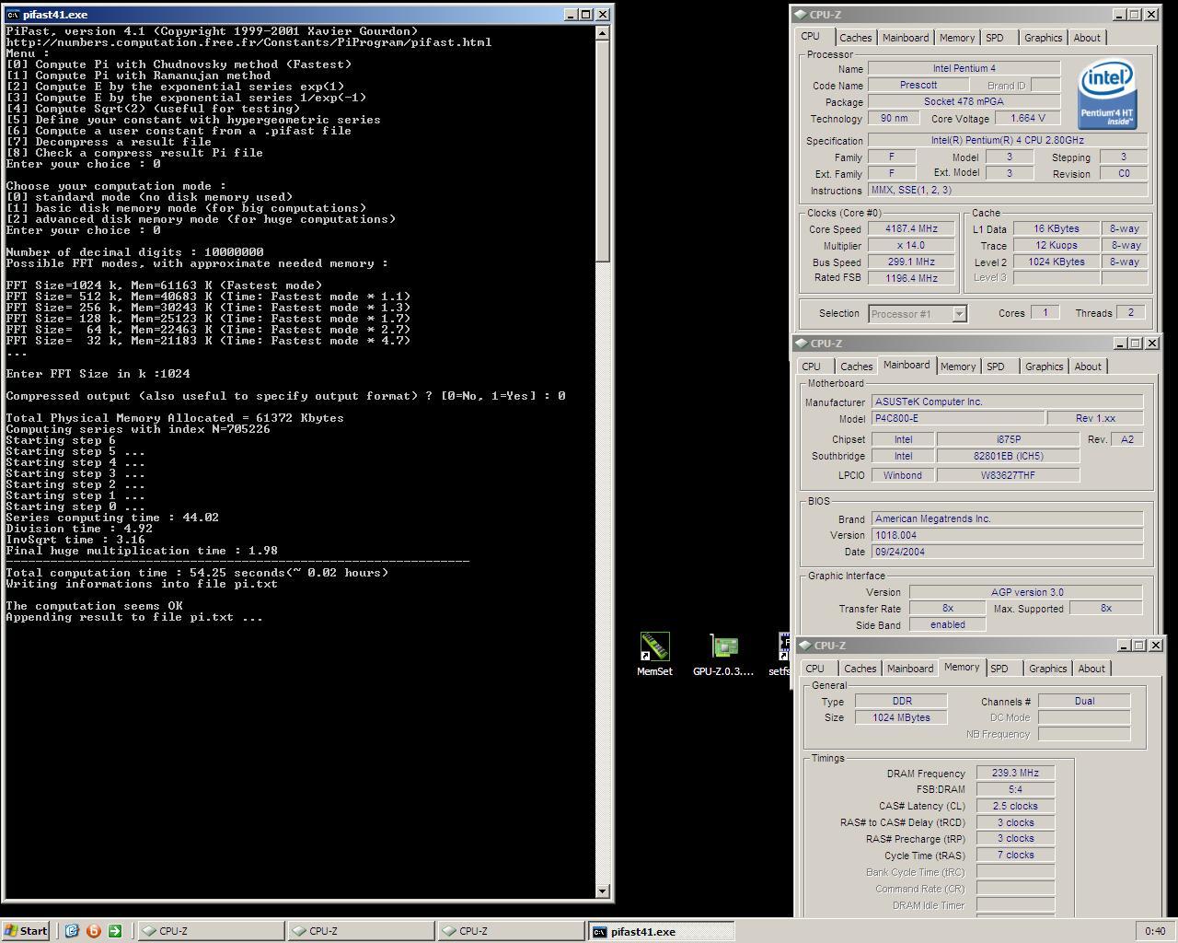Launch the blue quick launch icon beside Start
Viewport: 1178px width, 943px height.
click(x=72, y=931)
